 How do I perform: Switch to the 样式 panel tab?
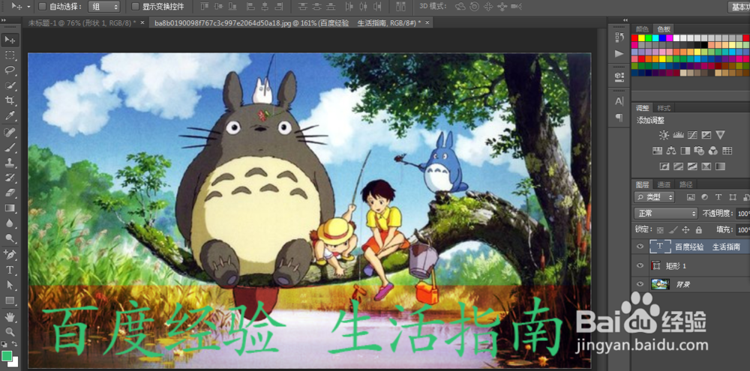click(664, 108)
